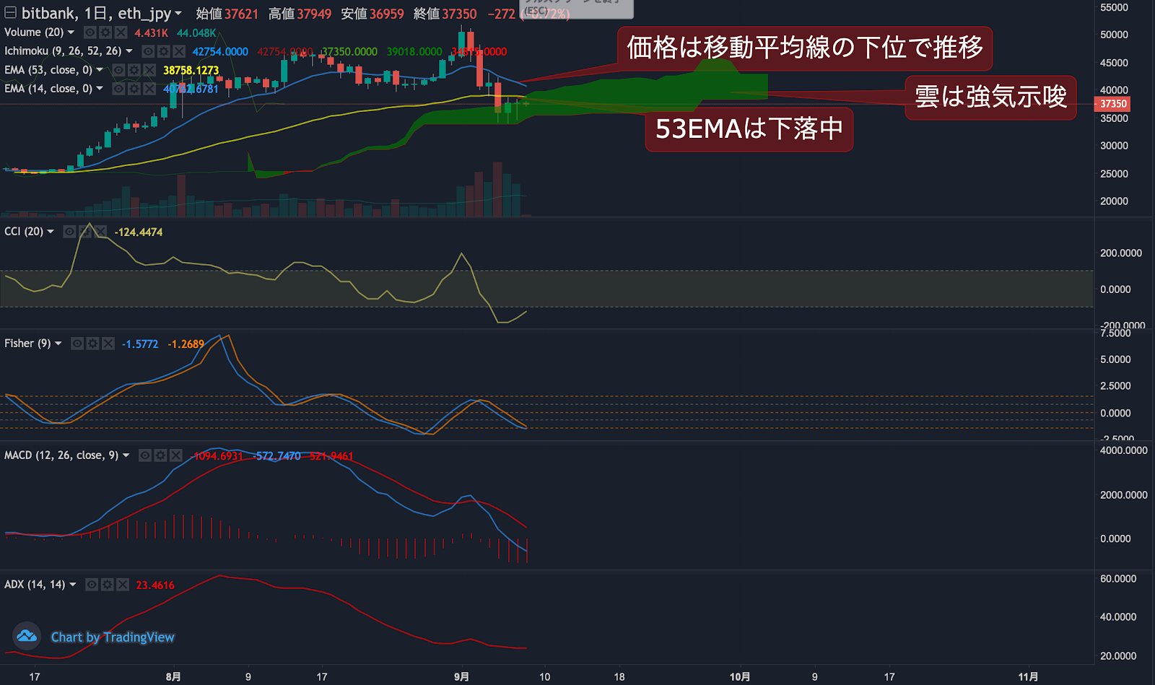
Task: Delete the EMA 14 indicator
Action: coord(149,89)
